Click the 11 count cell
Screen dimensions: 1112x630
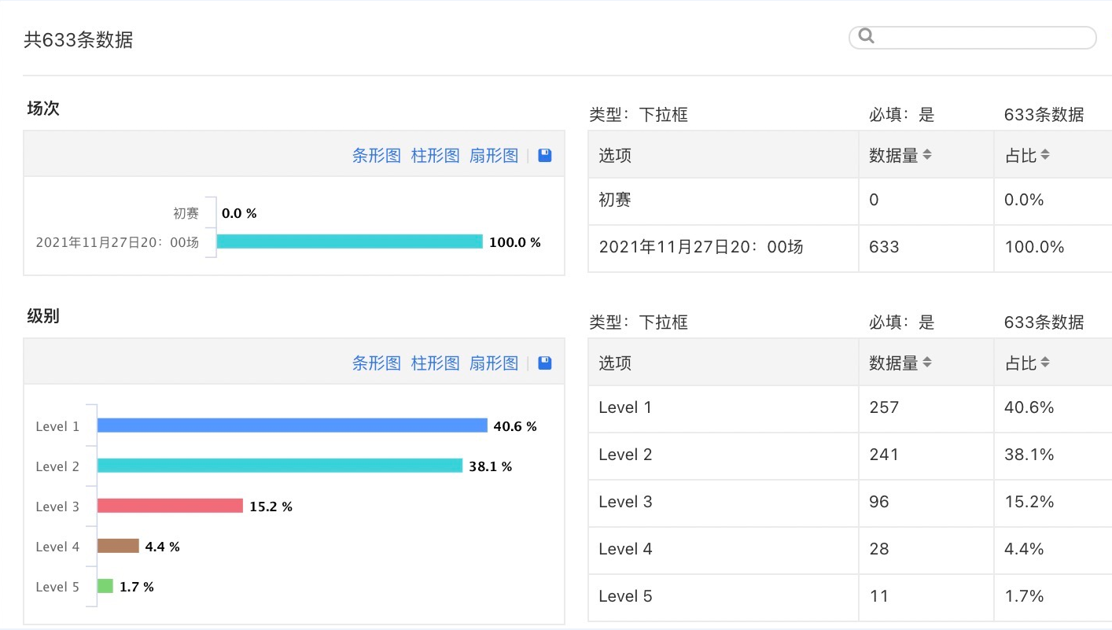coord(926,597)
